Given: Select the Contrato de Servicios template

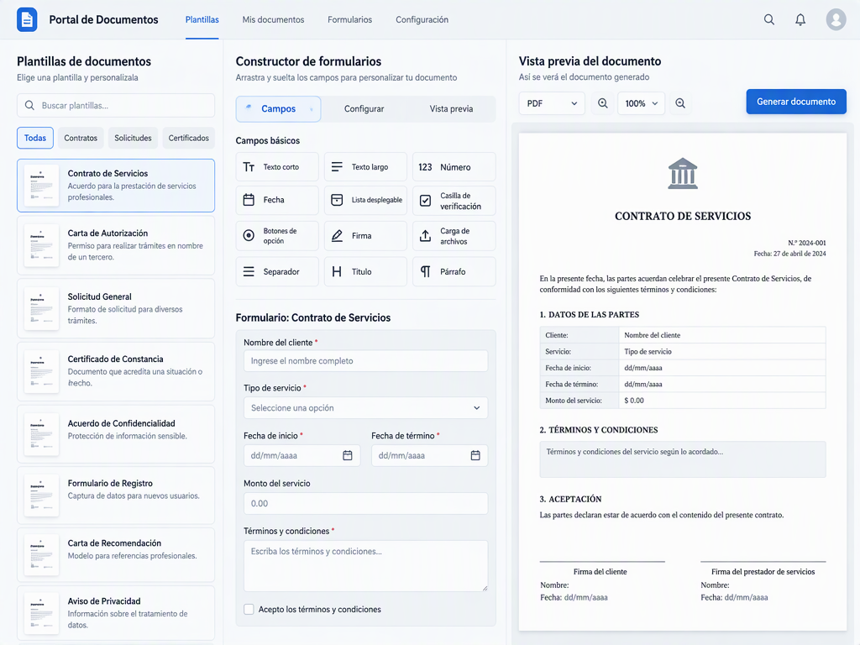Looking at the screenshot, I should click(116, 186).
